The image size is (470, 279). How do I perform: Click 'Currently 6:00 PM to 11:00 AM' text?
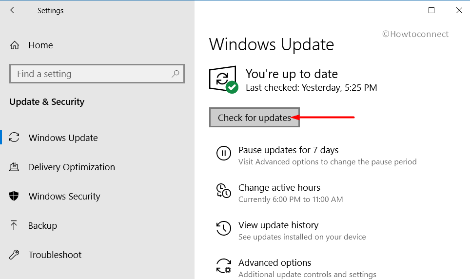291,199
